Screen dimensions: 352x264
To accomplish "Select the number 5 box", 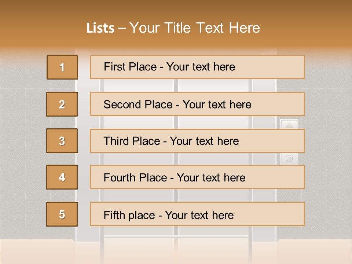I will pyautogui.click(x=62, y=214).
